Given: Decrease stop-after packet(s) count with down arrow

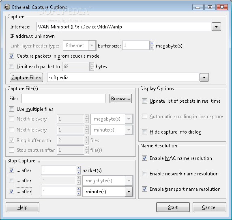Looking at the screenshot, I should (x=79, y=173).
